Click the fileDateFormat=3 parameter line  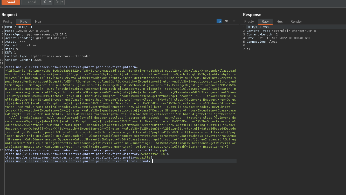pos(79,161)
